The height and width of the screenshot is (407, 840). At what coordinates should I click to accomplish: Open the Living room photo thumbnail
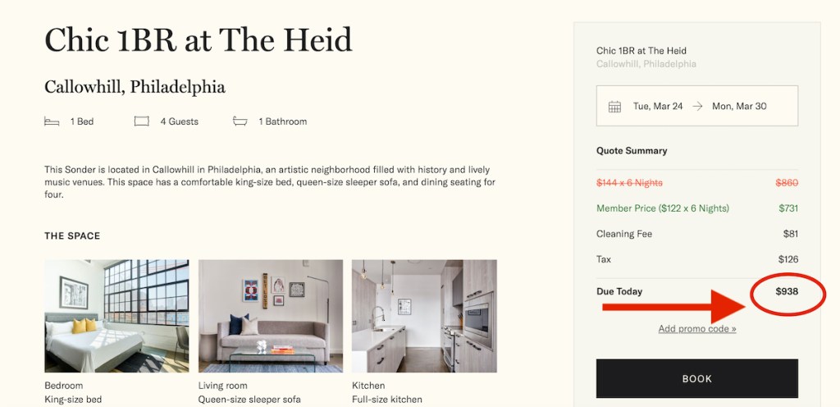click(x=270, y=316)
